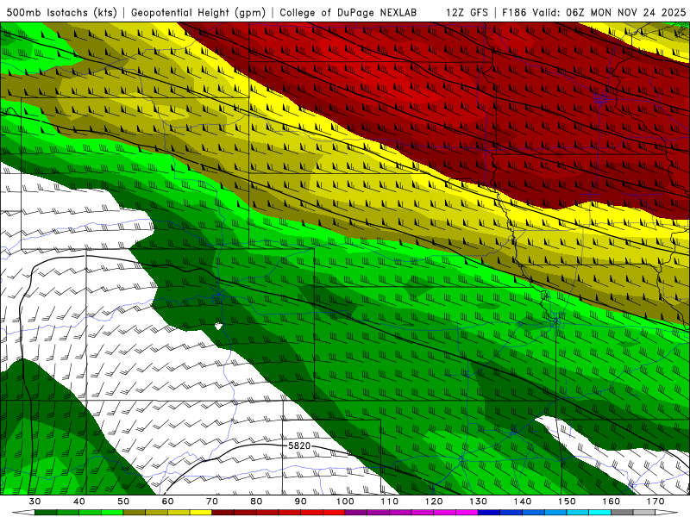690x517 pixels.
Task: Click the 170 knot color bar label
Action: coord(655,501)
